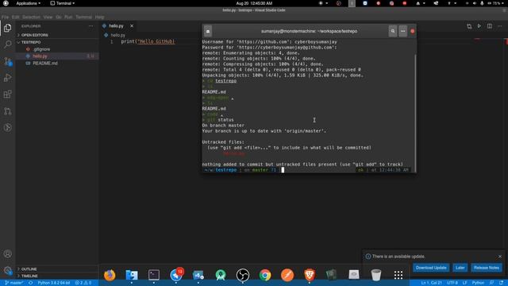The height and width of the screenshot is (286, 508).
Task: Open hello.py in the Explorer tree
Action: pyautogui.click(x=57, y=56)
